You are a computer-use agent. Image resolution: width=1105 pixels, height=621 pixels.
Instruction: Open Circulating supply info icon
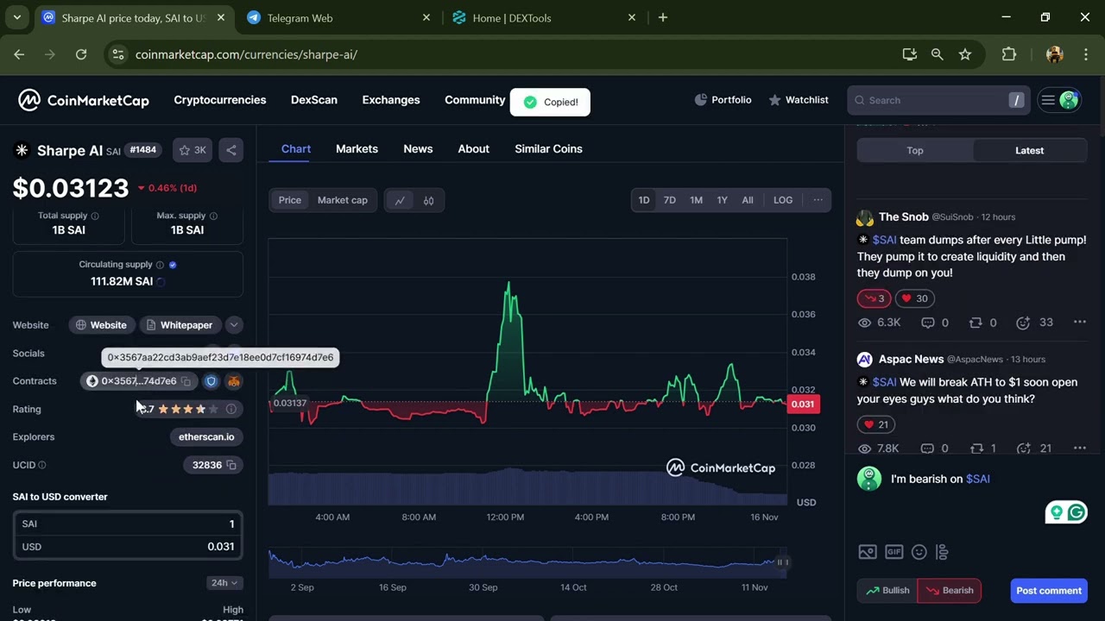(x=160, y=265)
